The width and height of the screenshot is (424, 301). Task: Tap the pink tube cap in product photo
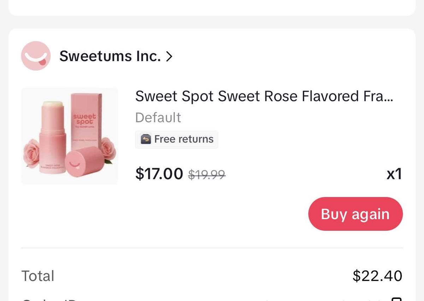84,161
